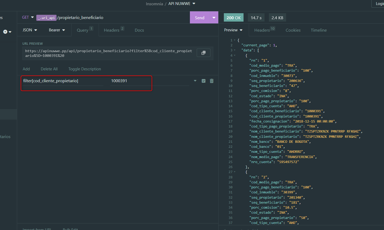384x230 pixels.
Task: Click the Send request button
Action: 200,18
